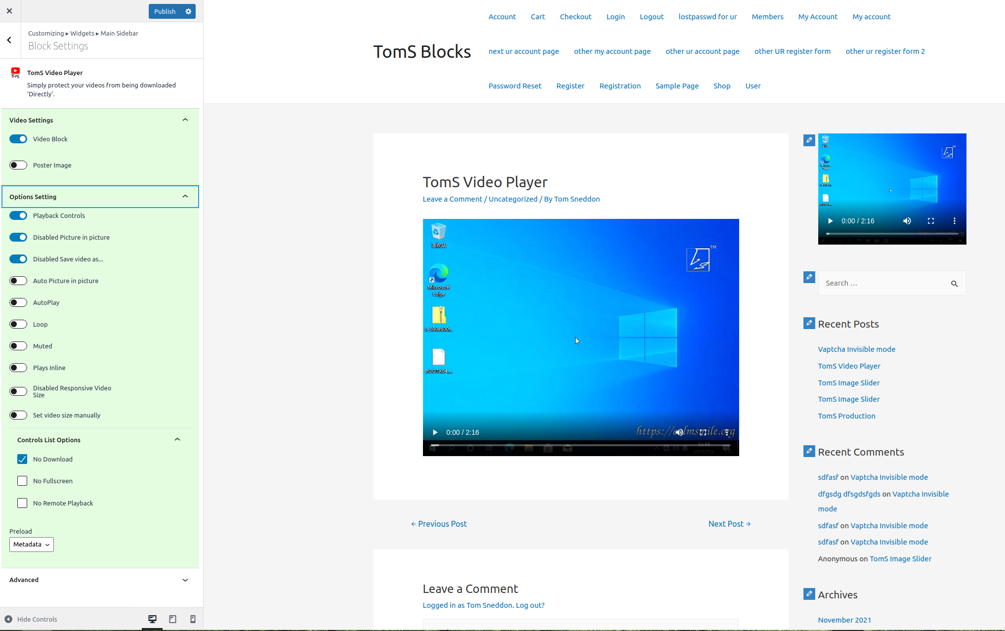Click the mobile preview icon in toolbar
Viewport: 1005px width, 631px height.
[x=192, y=619]
